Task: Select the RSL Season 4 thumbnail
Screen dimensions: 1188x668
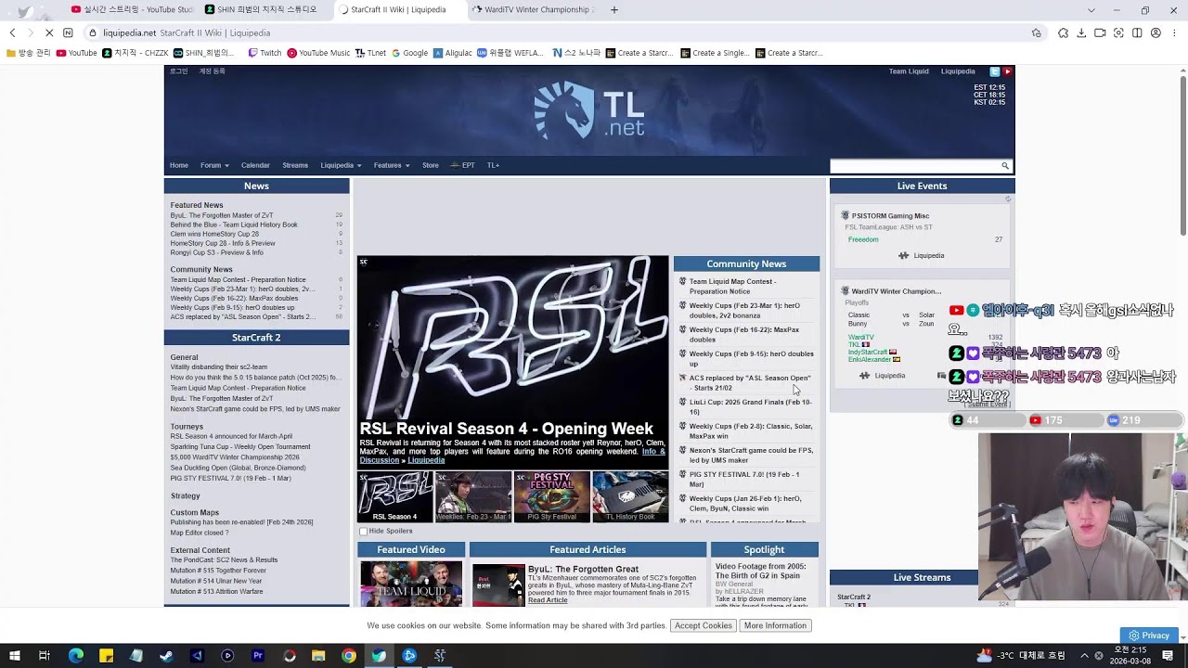Action: click(x=395, y=496)
